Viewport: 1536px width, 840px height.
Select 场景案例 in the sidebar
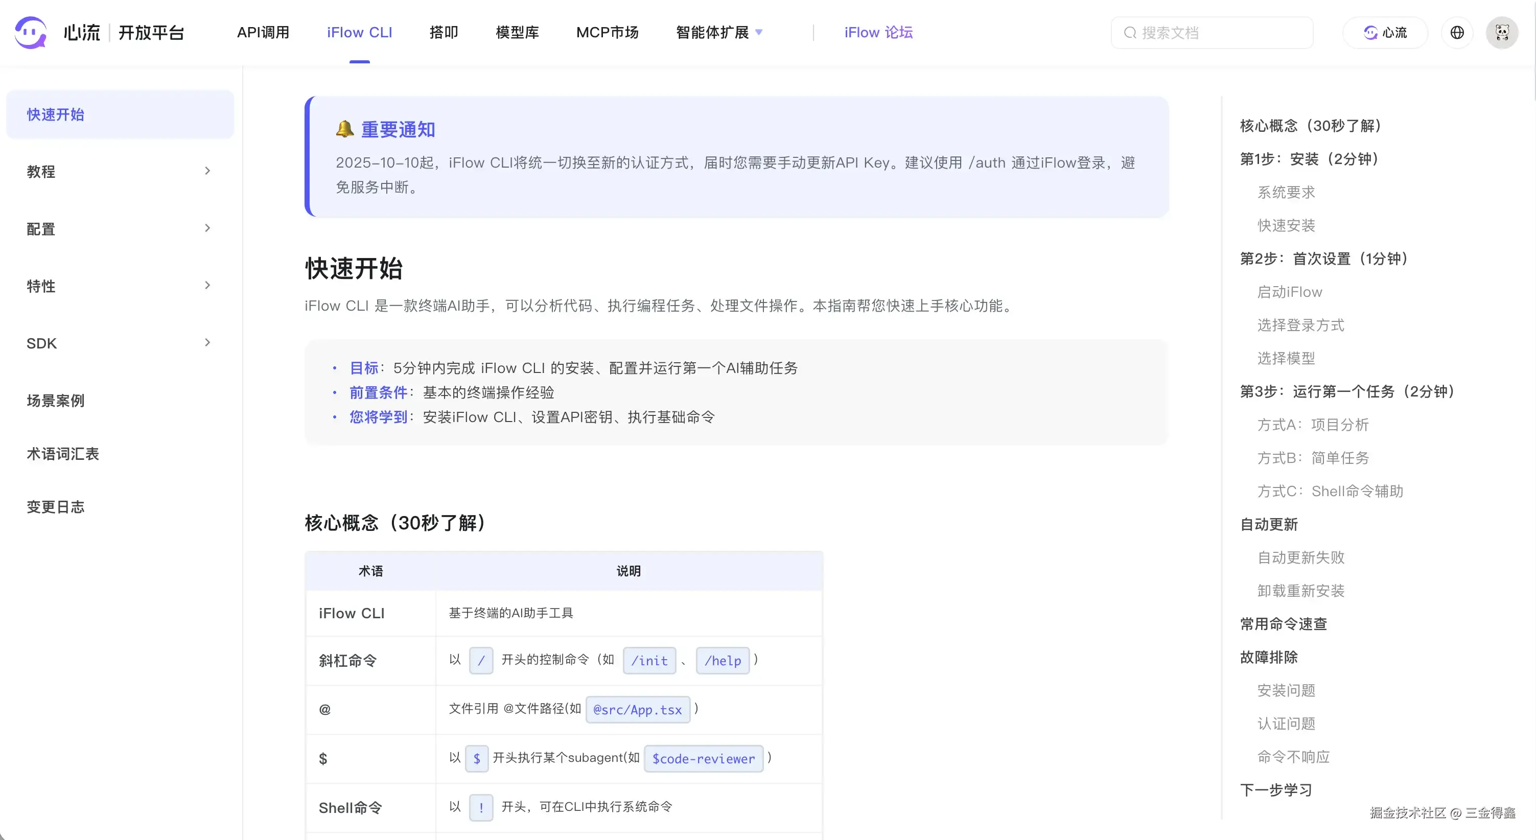click(56, 401)
